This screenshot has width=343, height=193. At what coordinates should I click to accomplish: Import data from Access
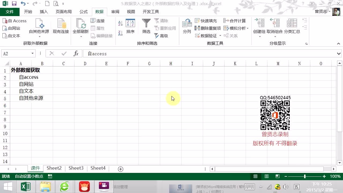coord(15,21)
